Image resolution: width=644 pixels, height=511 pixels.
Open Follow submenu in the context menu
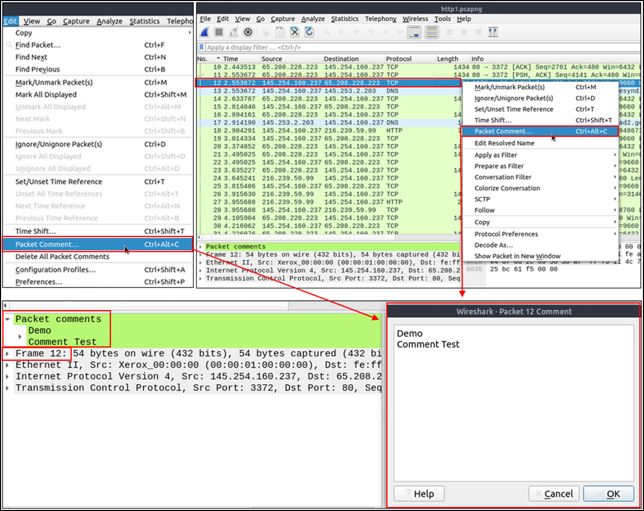pyautogui.click(x=540, y=210)
